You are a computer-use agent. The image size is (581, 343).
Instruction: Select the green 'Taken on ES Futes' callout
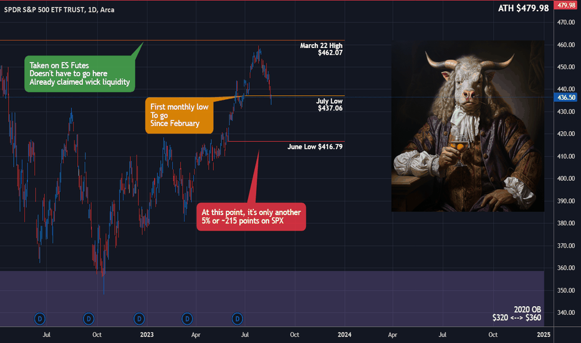point(80,74)
